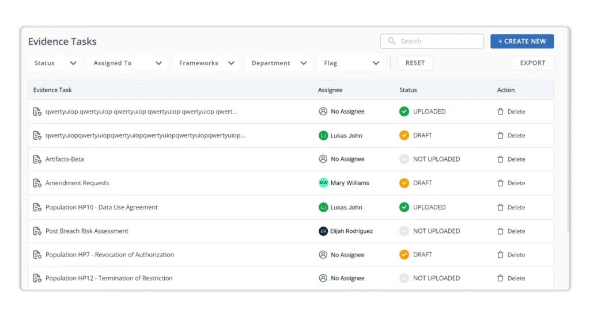The height and width of the screenshot is (317, 590).
Task: Click DRAFT status text for Amendment Requests
Action: click(x=422, y=183)
